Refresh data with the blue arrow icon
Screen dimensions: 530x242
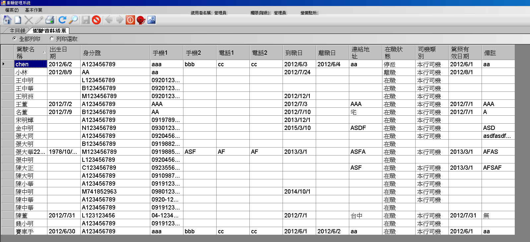click(62, 20)
